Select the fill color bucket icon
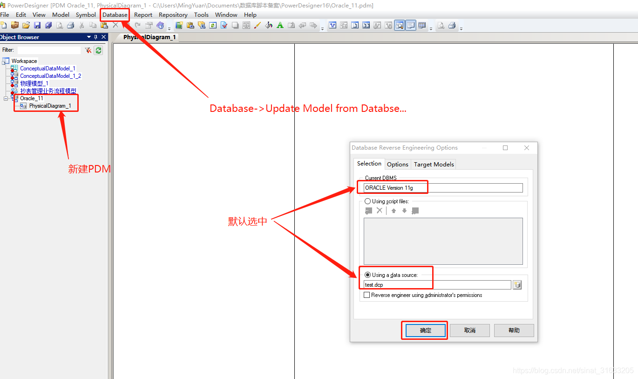This screenshot has width=638, height=379. click(269, 25)
